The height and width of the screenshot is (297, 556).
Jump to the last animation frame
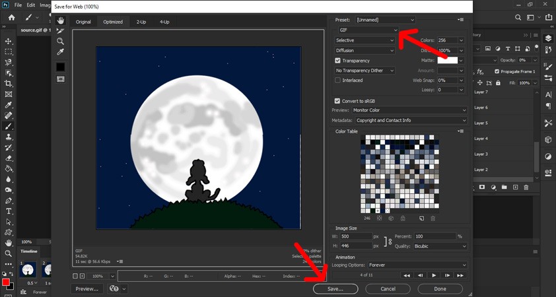(x=460, y=275)
